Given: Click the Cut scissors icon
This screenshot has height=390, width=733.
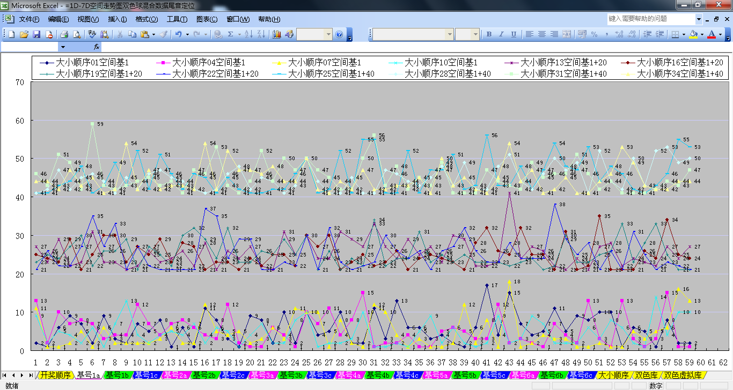Looking at the screenshot, I should (x=119, y=34).
